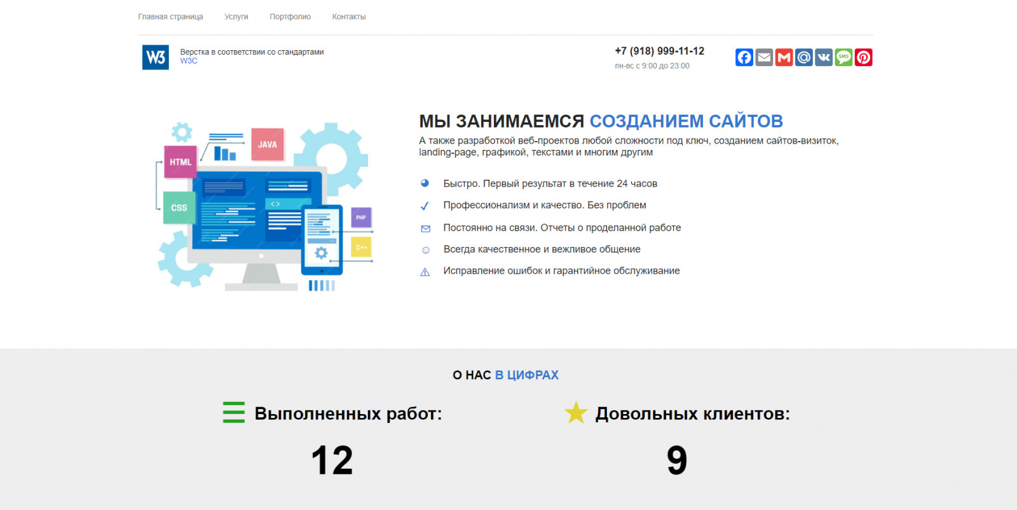Click the envelope icon beside 'Постоянно на связи'
Image resolution: width=1017 pixels, height=510 pixels.
tap(426, 229)
